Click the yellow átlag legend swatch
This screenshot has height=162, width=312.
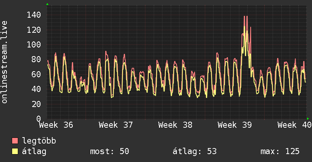[15, 151]
